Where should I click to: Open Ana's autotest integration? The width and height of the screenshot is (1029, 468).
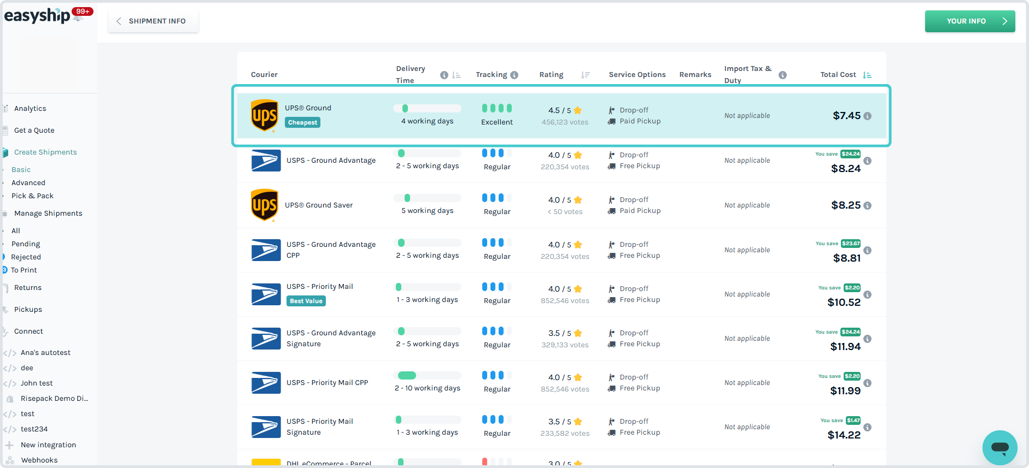pyautogui.click(x=45, y=353)
